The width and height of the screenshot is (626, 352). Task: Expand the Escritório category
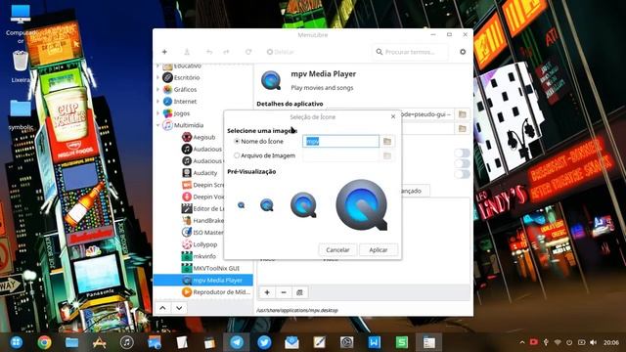tap(158, 77)
